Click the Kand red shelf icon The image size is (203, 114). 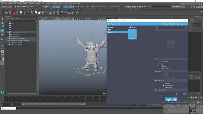click(x=14, y=13)
